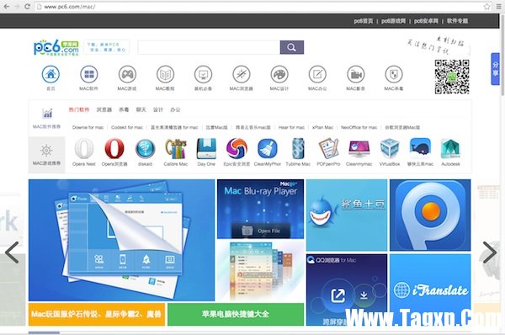Viewport: 505px width, 335px height.
Task: Switch to MAC游戏推荐 side tab
Action: click(x=46, y=155)
